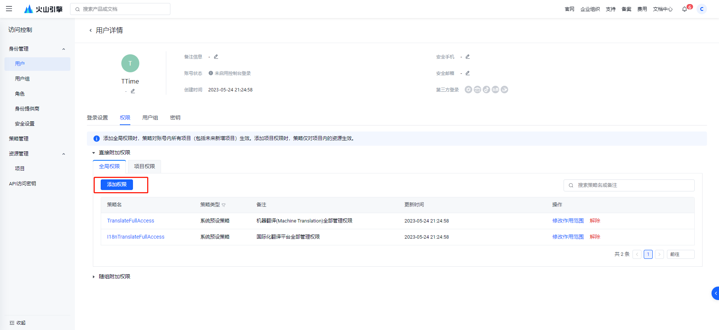Click the 前往 page jump field
Image resolution: width=719 pixels, height=330 pixels.
click(681, 254)
